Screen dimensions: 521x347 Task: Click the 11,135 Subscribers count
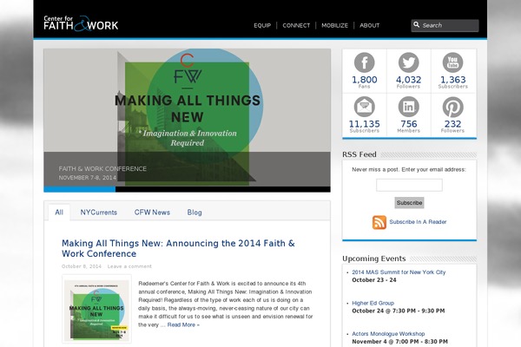364,124
